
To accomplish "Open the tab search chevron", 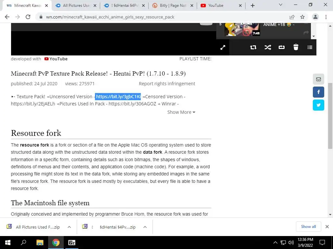I will click(281, 5).
